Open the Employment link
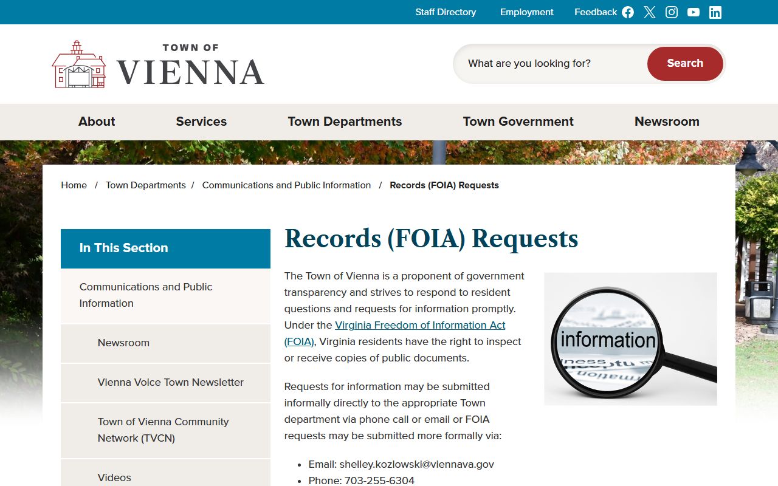This screenshot has height=486, width=778. tap(526, 12)
